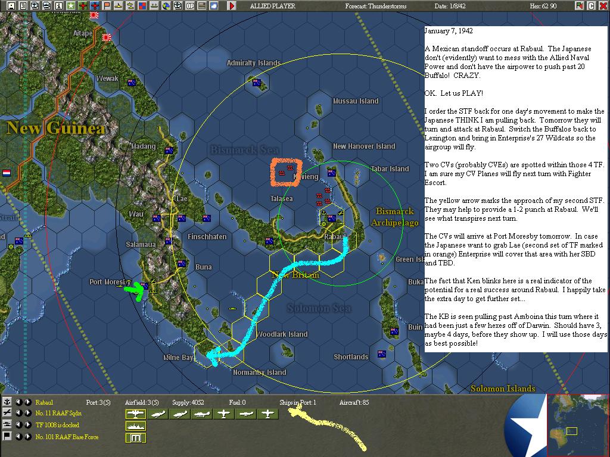Image resolution: width=610 pixels, height=457 pixels.
Task: Select the fourth floatplane aircraft icon
Action: click(201, 414)
